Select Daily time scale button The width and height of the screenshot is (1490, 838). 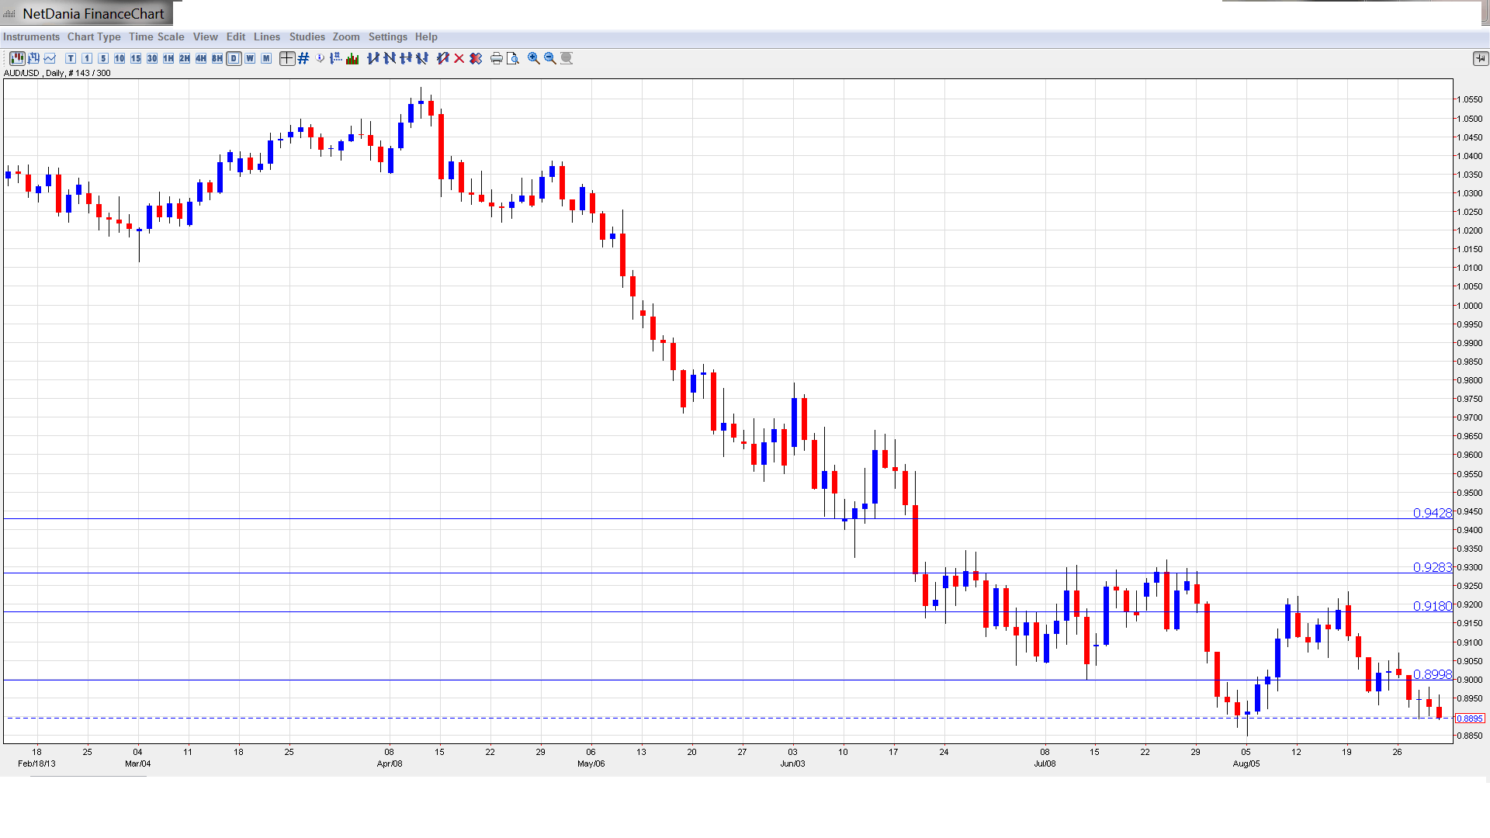pyautogui.click(x=234, y=58)
